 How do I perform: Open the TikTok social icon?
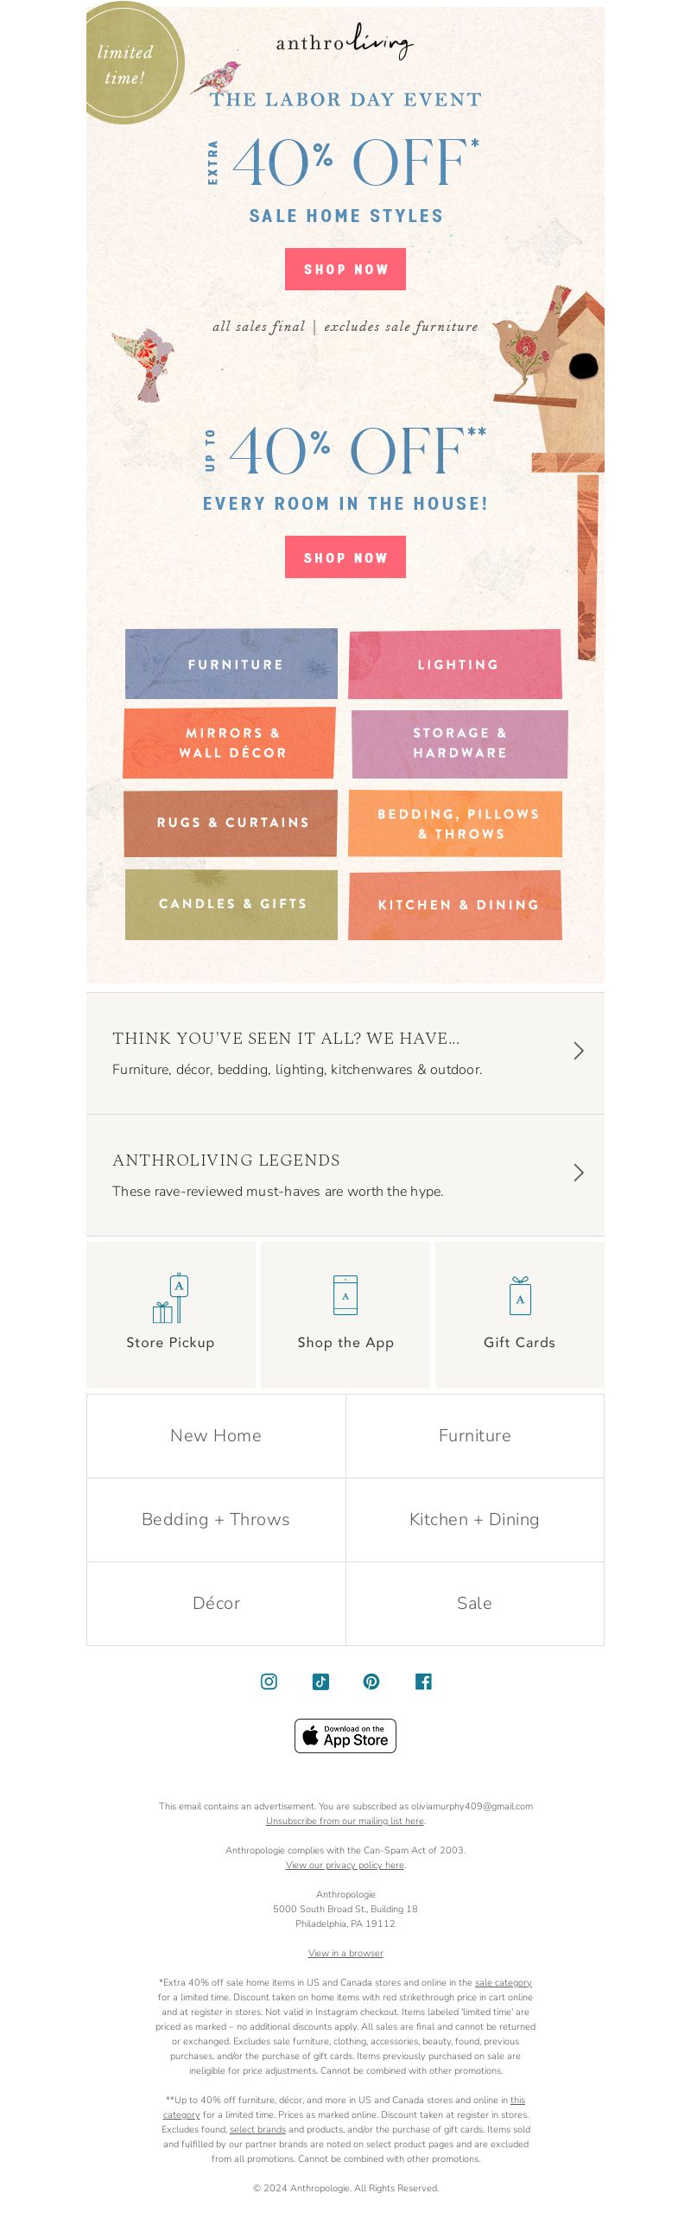pyautogui.click(x=320, y=1682)
